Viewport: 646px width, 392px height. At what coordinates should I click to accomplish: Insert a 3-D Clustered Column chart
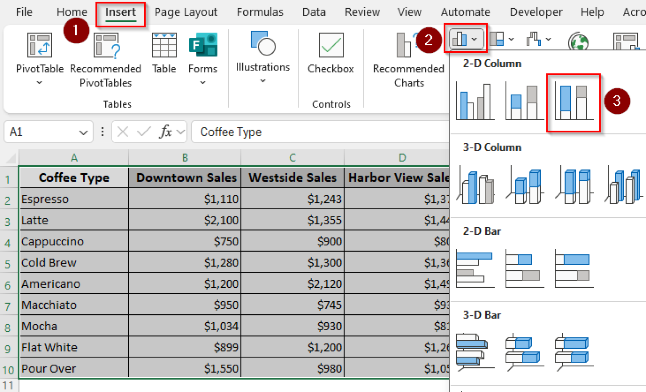(x=476, y=186)
